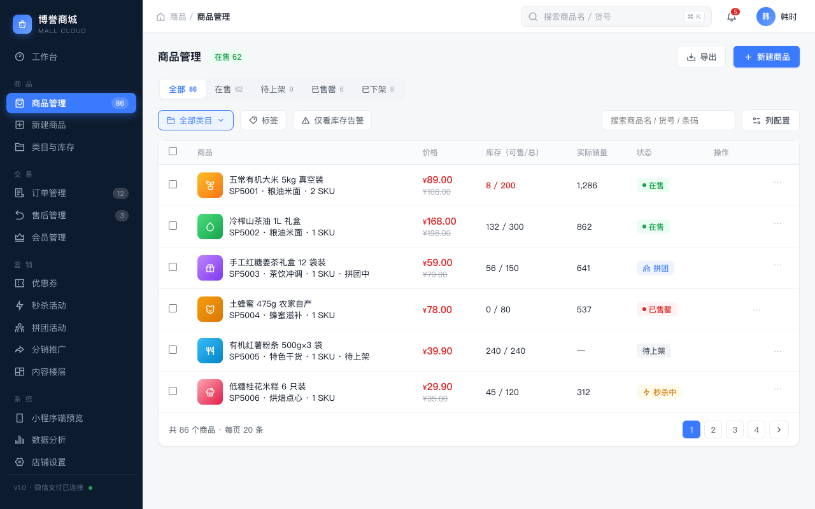Check the 冷榨山茶油 1L 礼盒 row
The image size is (815, 509).
pyautogui.click(x=173, y=225)
